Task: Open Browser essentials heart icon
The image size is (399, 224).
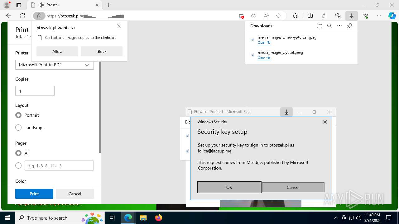Action: point(365,16)
